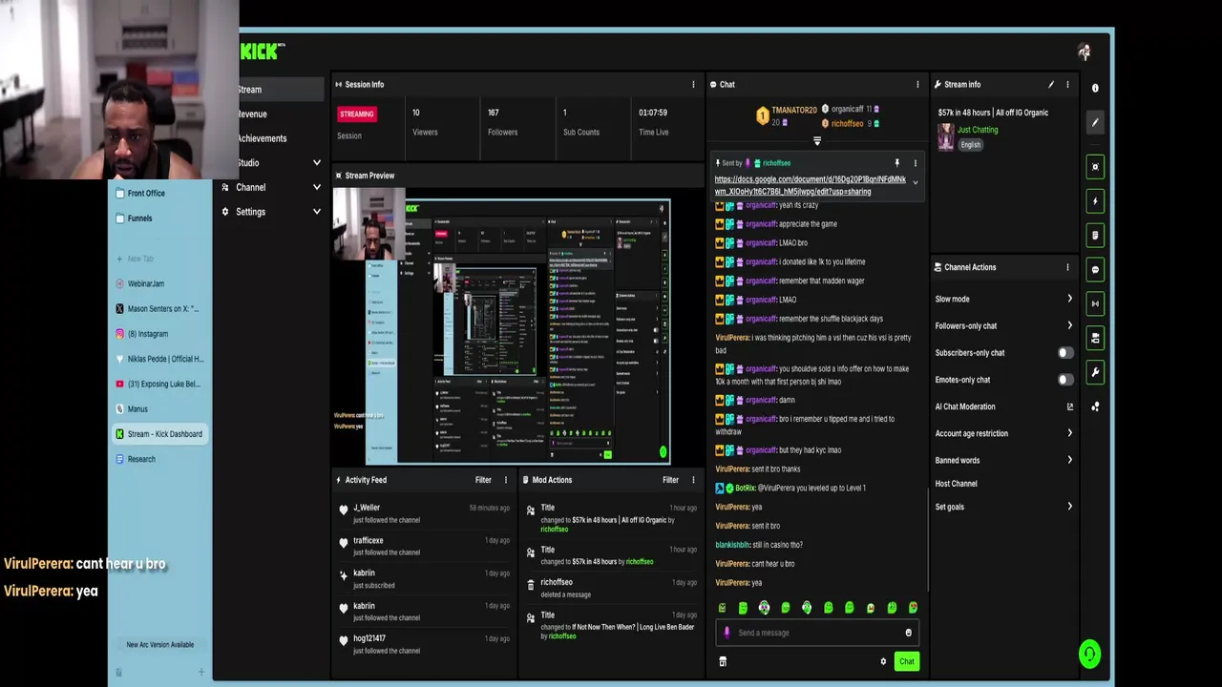Toggle Emotes-only chat switch
This screenshot has height=687, width=1222.
1065,380
